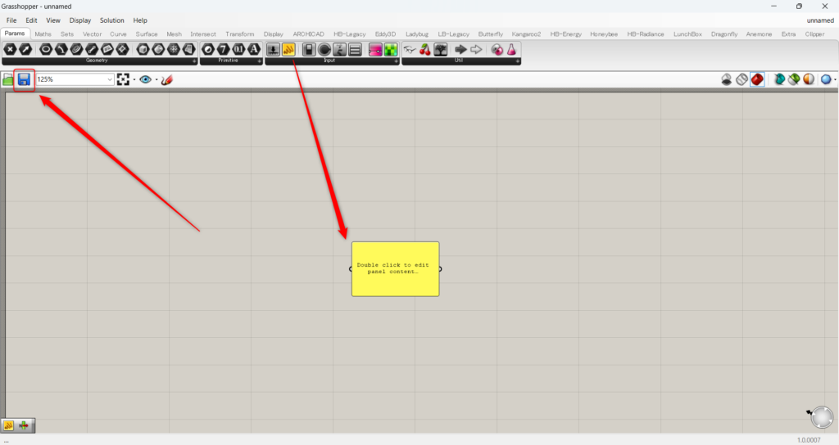
Task: Click the Cherry Picker icon in Util
Action: point(424,50)
